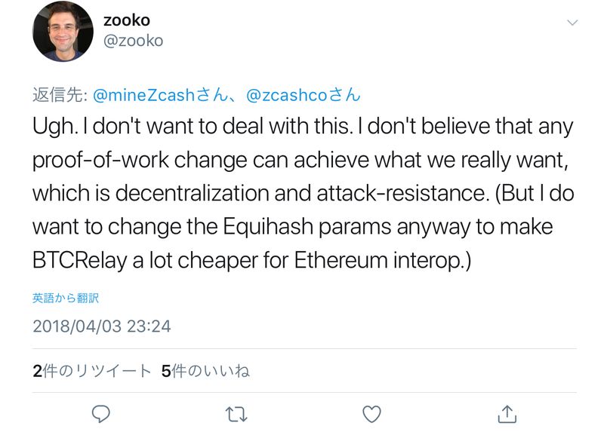This screenshot has width=604, height=432.
Task: Open the 2018/04/03 23:24 timestamp
Action: point(102,326)
